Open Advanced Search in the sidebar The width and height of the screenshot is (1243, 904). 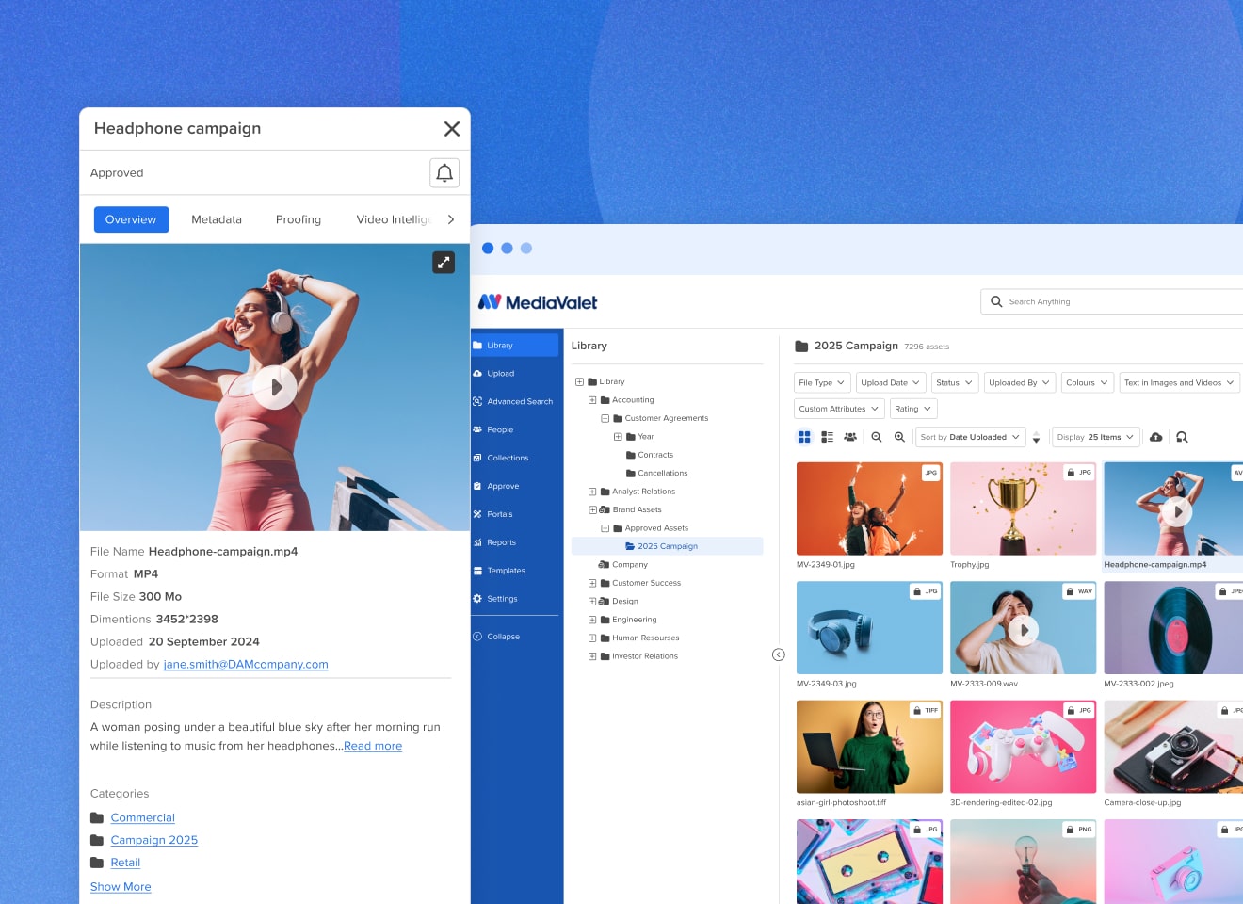coord(515,402)
